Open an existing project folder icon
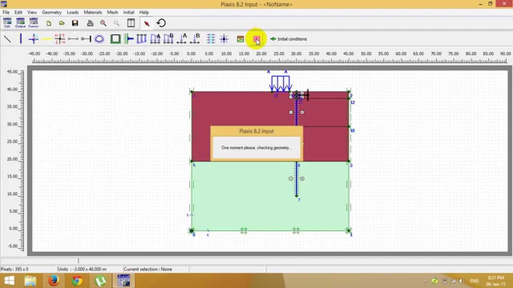The width and height of the screenshot is (513, 288). pyautogui.click(x=62, y=23)
